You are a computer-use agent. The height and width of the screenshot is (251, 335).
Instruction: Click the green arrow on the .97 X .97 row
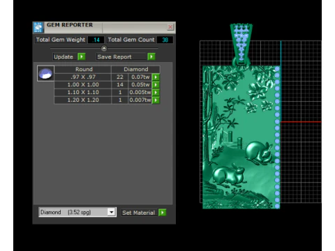(156, 77)
